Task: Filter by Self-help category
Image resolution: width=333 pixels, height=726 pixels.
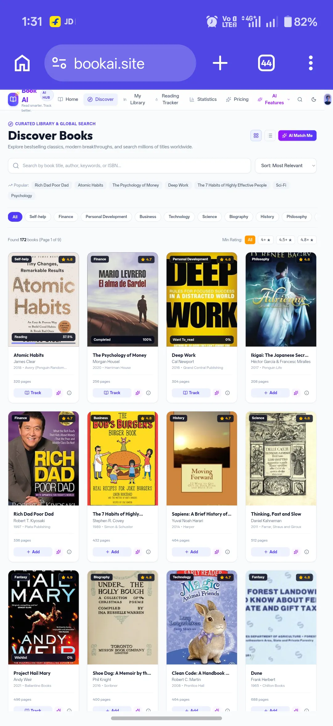Action: click(x=38, y=217)
